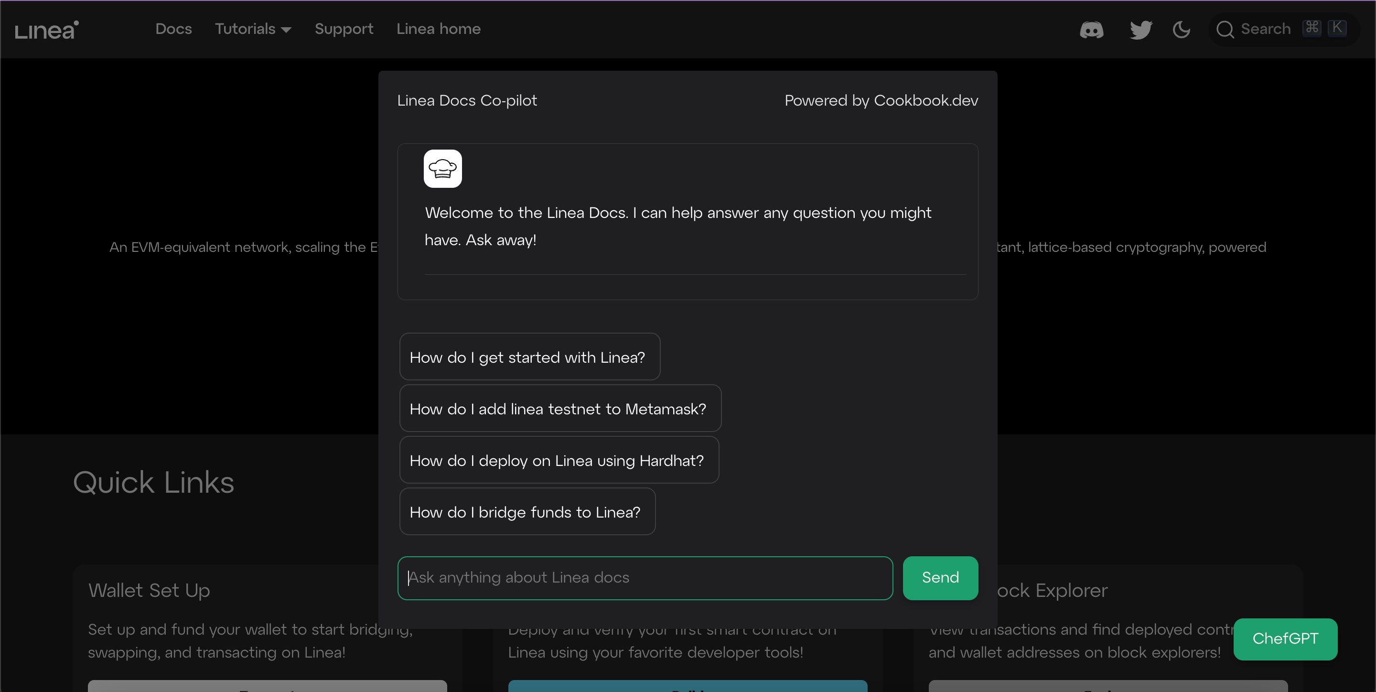The width and height of the screenshot is (1376, 692).
Task: Click the "Wallet Set Up" card title
Action: click(149, 591)
